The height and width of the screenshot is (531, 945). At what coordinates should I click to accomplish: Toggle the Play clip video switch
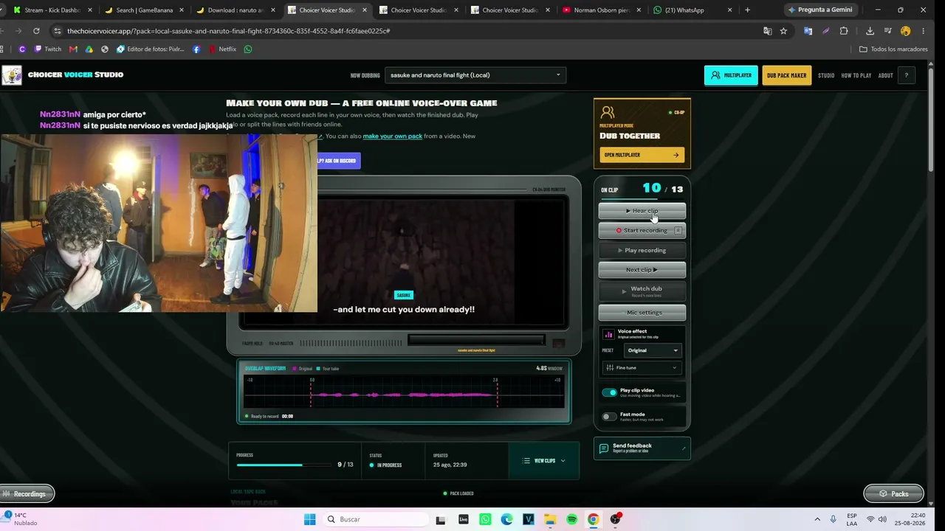(609, 392)
